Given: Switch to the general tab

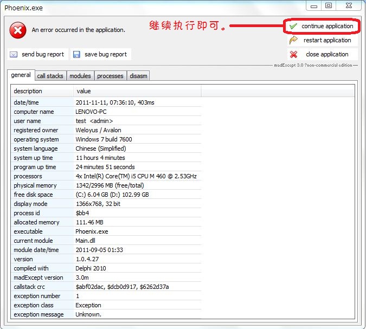Looking at the screenshot, I should [x=21, y=75].
